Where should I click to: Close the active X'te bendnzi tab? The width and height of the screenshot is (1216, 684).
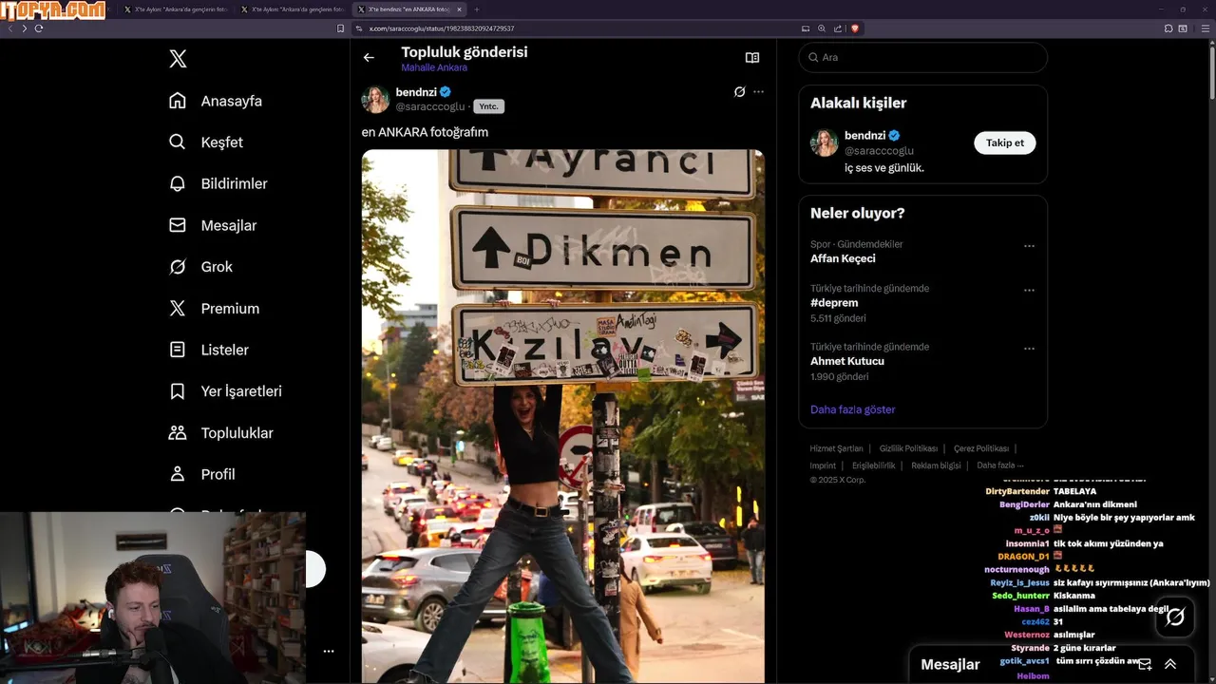click(x=460, y=9)
